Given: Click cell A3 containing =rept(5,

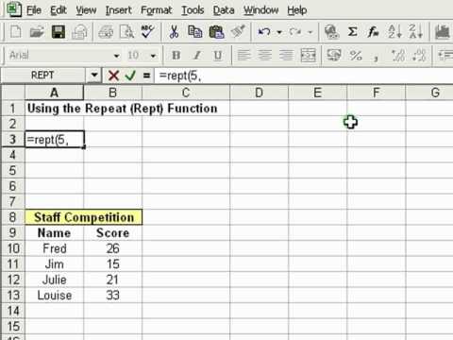Looking at the screenshot, I should coord(55,139).
